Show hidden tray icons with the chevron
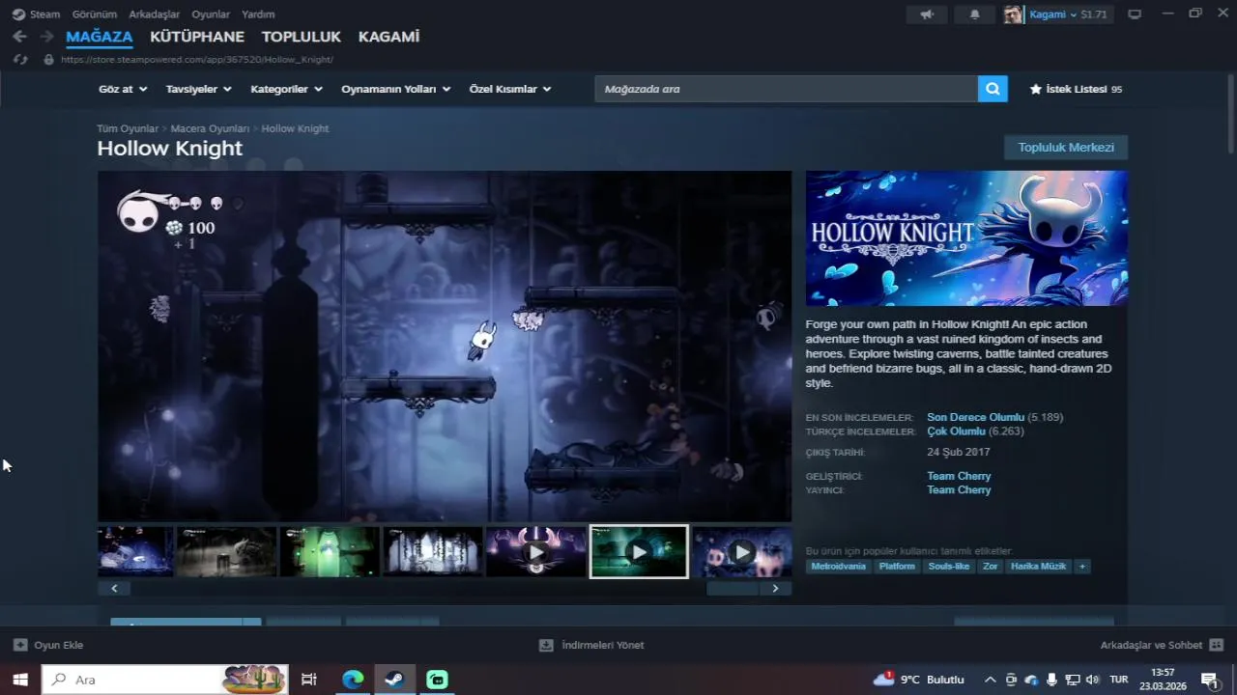 [990, 680]
